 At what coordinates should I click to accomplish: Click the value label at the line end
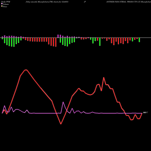[146, 113]
